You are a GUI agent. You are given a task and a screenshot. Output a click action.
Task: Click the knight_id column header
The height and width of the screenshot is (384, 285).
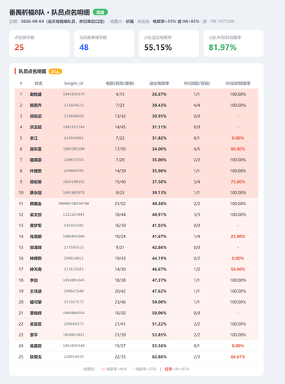(x=74, y=83)
